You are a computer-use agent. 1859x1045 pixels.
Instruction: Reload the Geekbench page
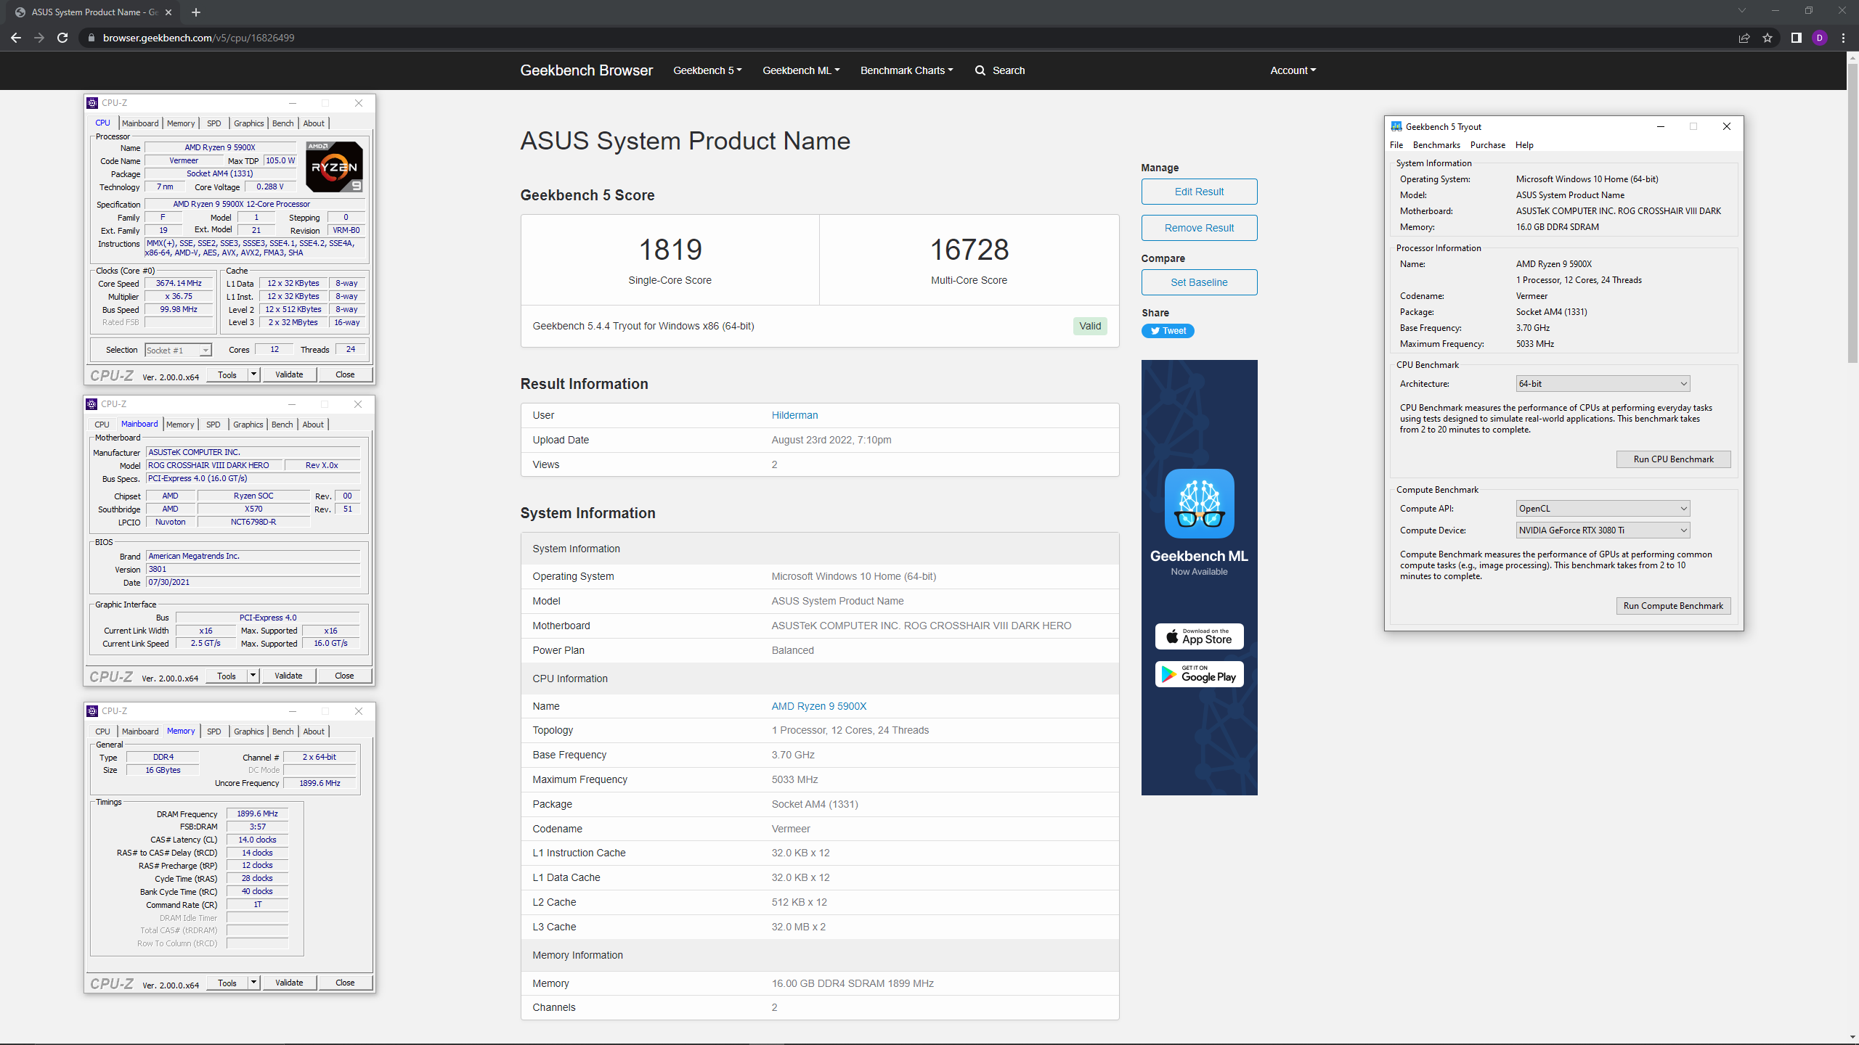(62, 38)
